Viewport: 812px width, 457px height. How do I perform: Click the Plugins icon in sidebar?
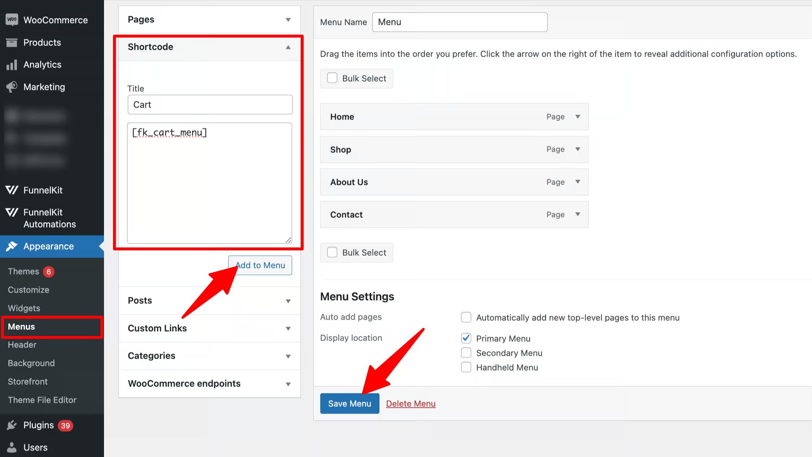point(11,425)
